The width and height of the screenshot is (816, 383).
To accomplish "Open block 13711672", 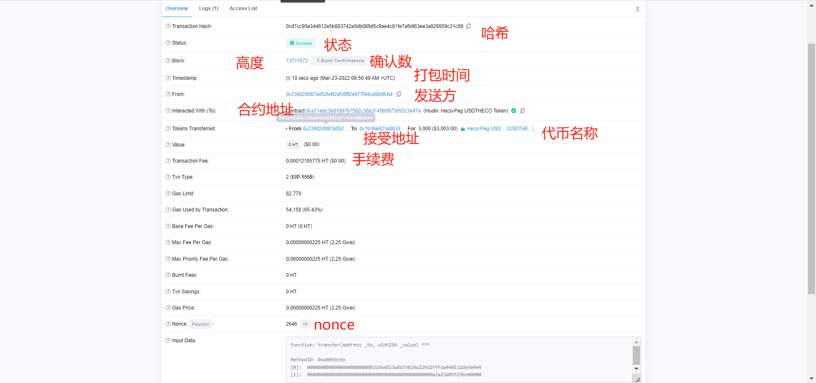I will 297,60.
